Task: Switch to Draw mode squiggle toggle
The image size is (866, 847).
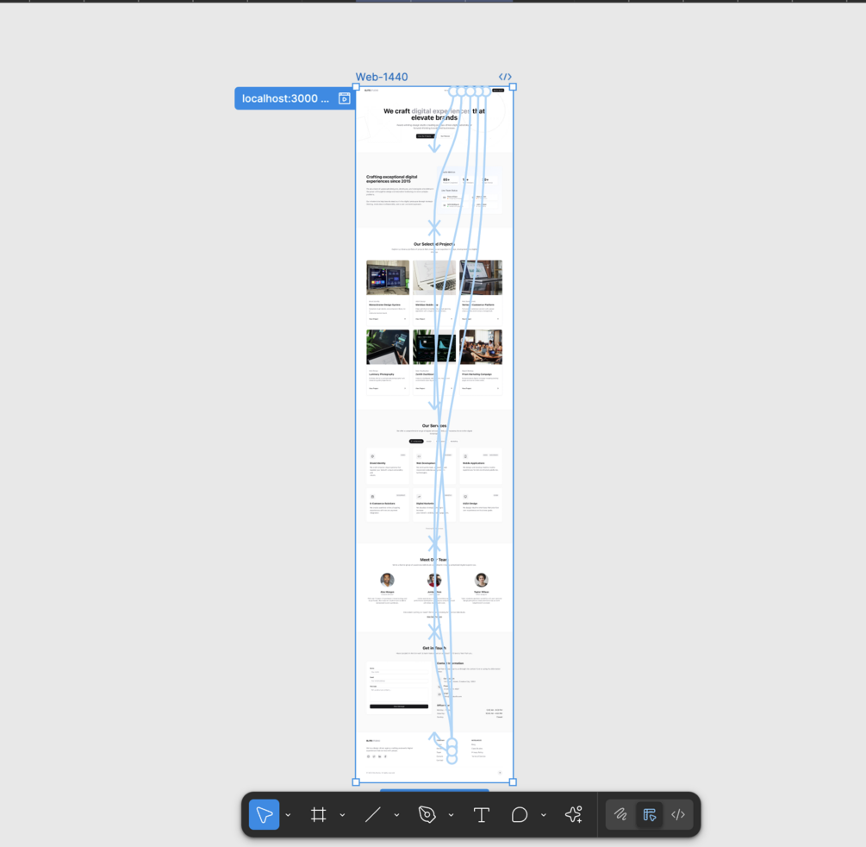Action: click(620, 814)
